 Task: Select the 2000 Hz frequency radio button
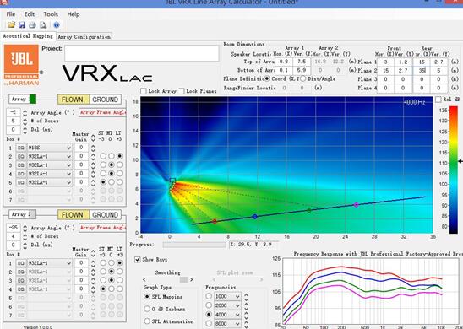[x=209, y=305]
